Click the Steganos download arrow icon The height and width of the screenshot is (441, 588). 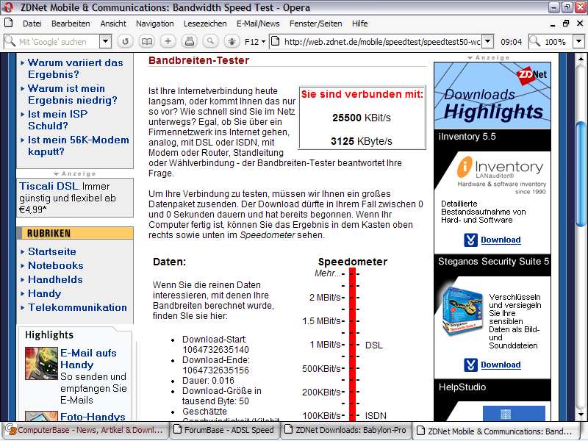pyautogui.click(x=470, y=365)
